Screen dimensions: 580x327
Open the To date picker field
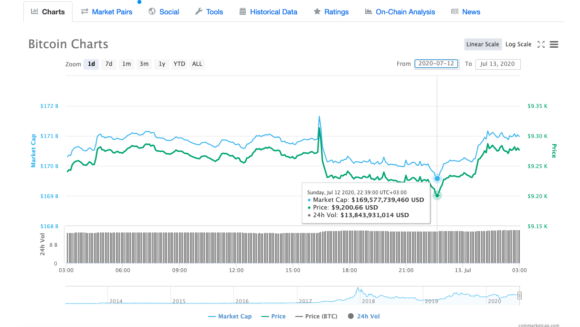click(x=498, y=64)
